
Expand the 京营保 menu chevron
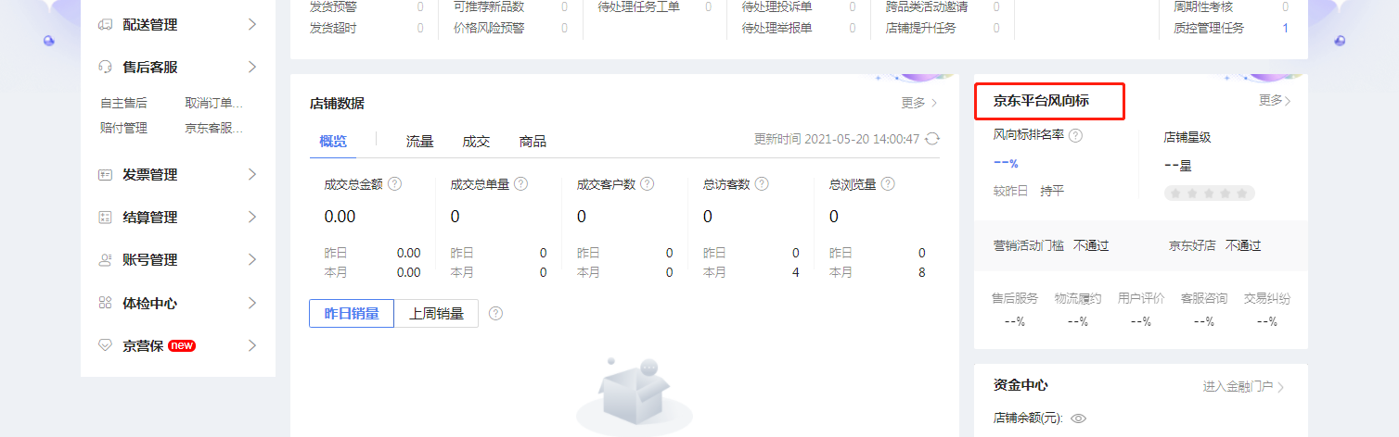tap(252, 345)
